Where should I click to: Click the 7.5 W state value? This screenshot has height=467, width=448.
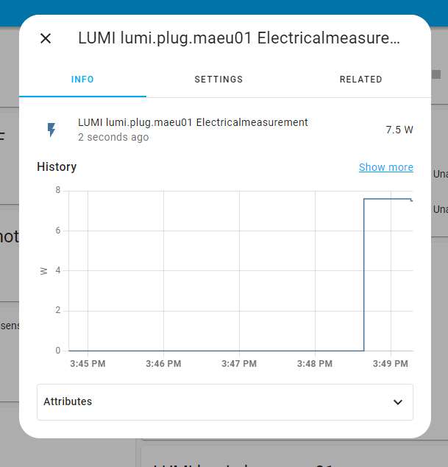click(399, 130)
